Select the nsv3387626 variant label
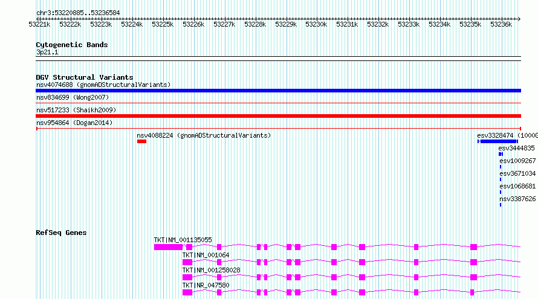The width and height of the screenshot is (538, 299). [x=517, y=199]
